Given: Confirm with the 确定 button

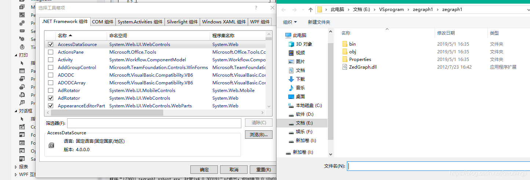Looking at the screenshot, I should pos(204,170).
